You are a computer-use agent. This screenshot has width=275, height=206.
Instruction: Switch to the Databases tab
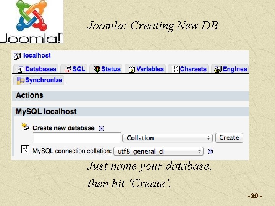click(x=36, y=69)
